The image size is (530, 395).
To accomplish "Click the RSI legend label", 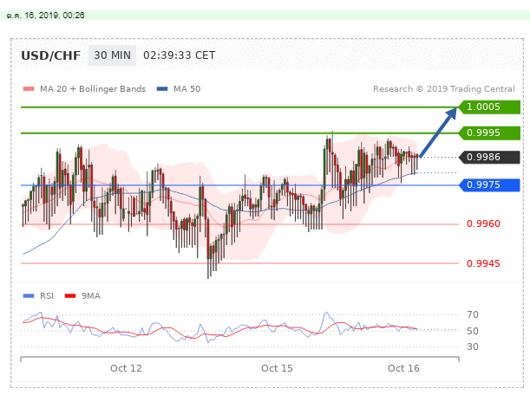I will coord(47,295).
